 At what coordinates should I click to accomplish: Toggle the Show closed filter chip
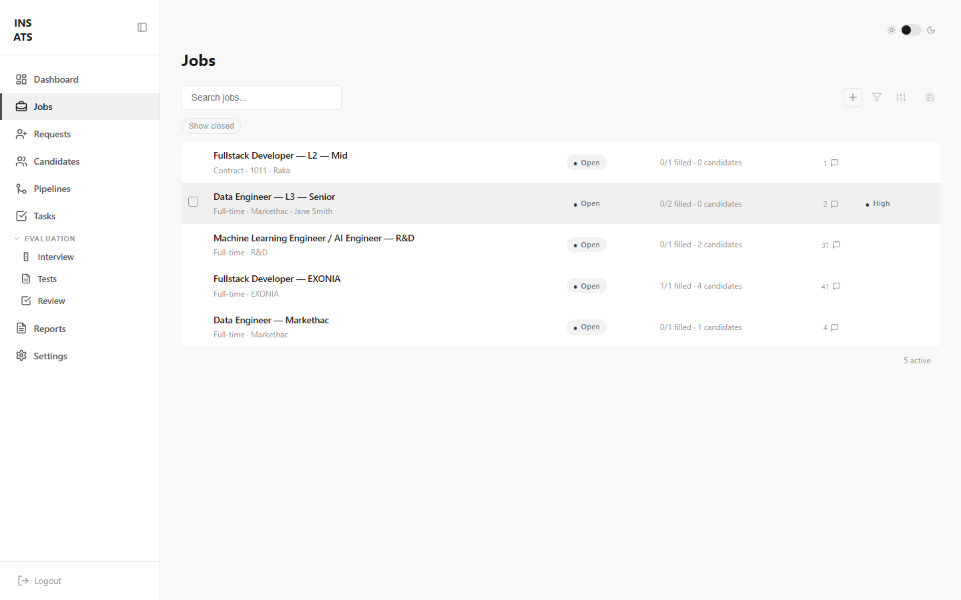(x=211, y=126)
